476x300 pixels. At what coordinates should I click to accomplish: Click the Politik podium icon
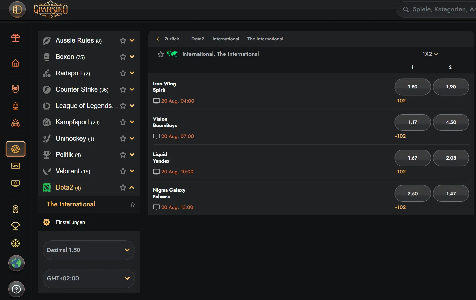point(47,155)
